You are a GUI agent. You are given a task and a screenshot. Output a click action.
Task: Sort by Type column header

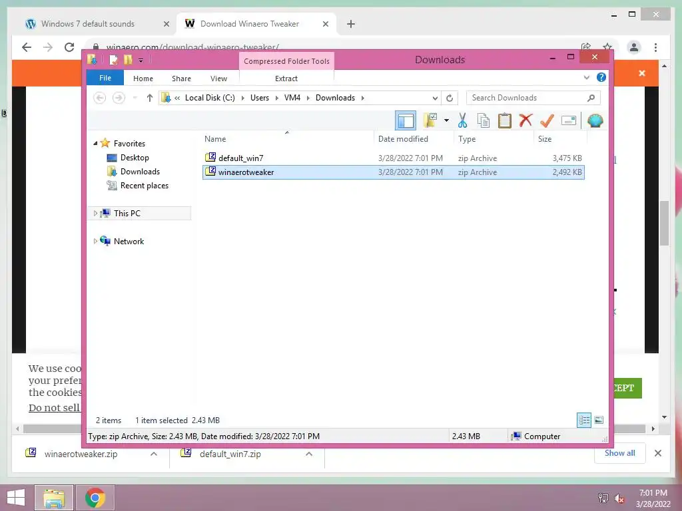click(x=494, y=138)
